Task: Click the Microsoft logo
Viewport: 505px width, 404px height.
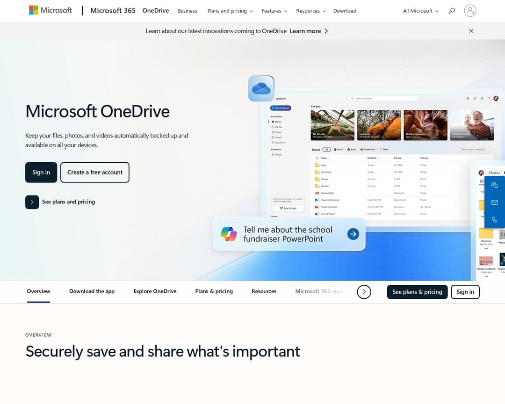Action: coord(50,10)
